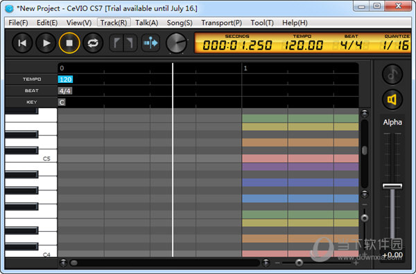Click the horizontal scroll right arrow
416x274 pixels.
[x=266, y=263]
